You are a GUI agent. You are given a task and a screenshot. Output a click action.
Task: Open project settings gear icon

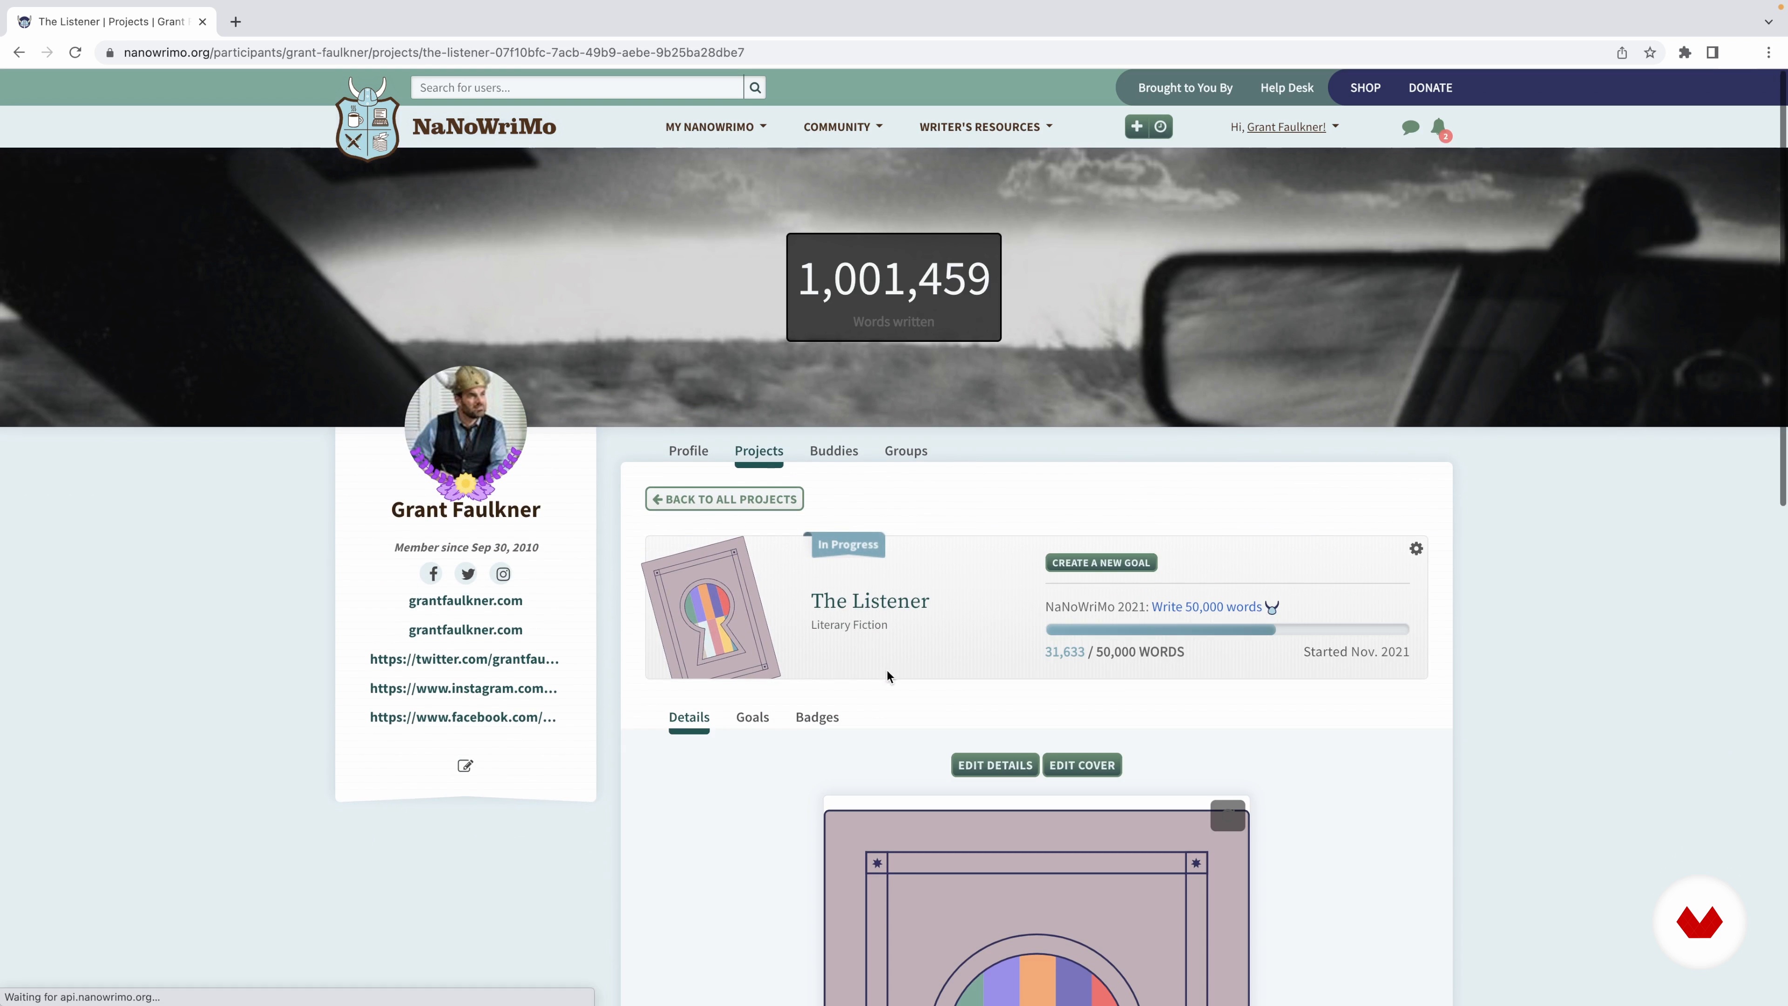coord(1416,549)
